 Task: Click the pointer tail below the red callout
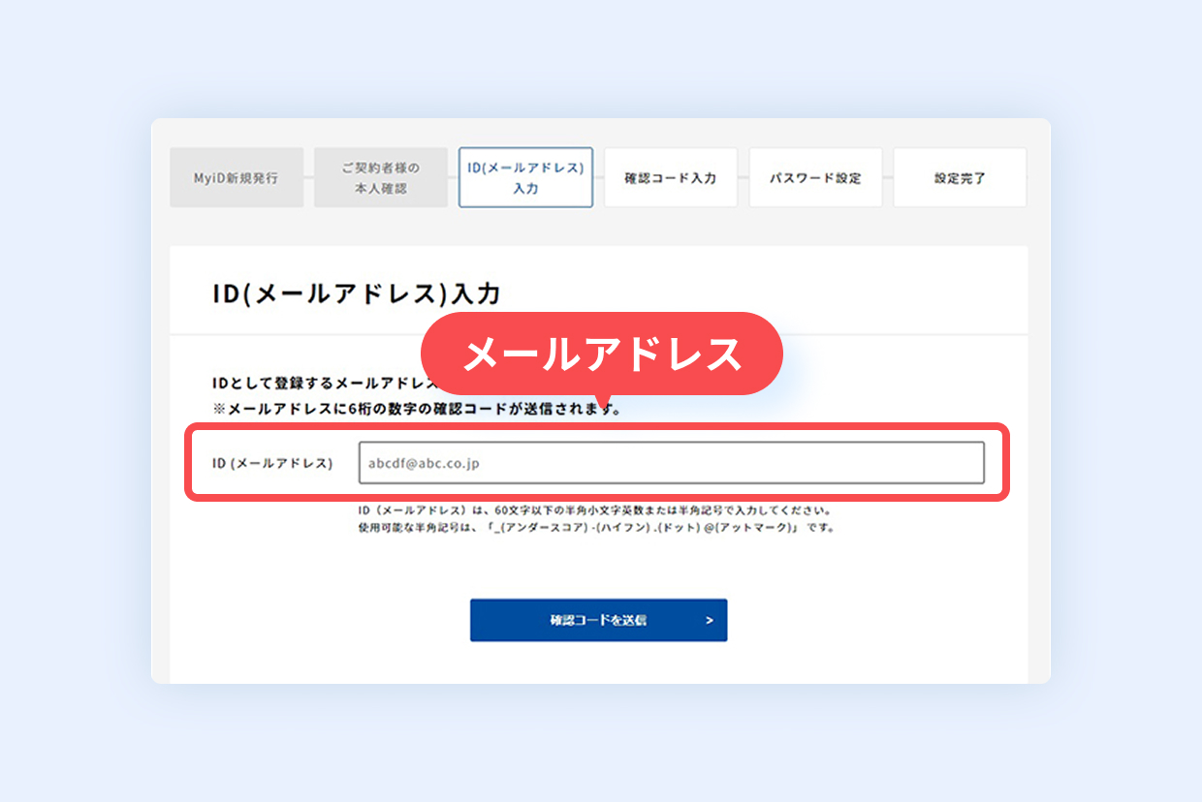[x=605, y=400]
